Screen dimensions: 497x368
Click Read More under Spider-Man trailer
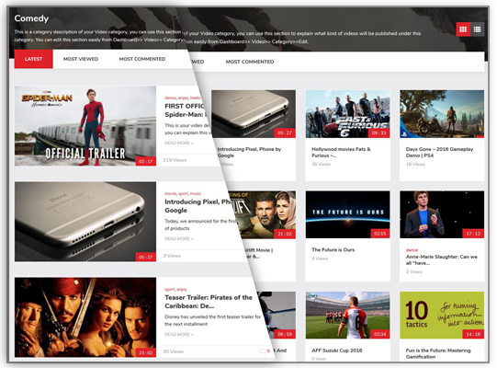point(179,143)
